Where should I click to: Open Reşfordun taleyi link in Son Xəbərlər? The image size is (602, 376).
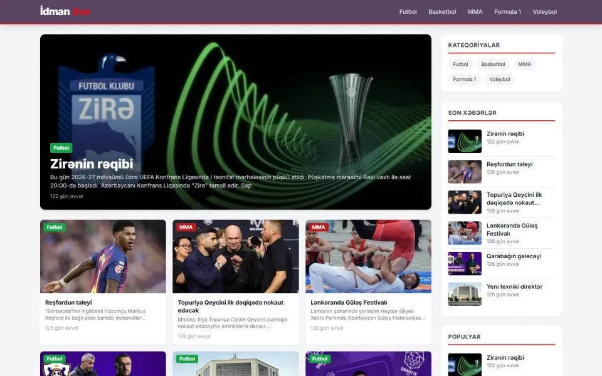point(509,164)
